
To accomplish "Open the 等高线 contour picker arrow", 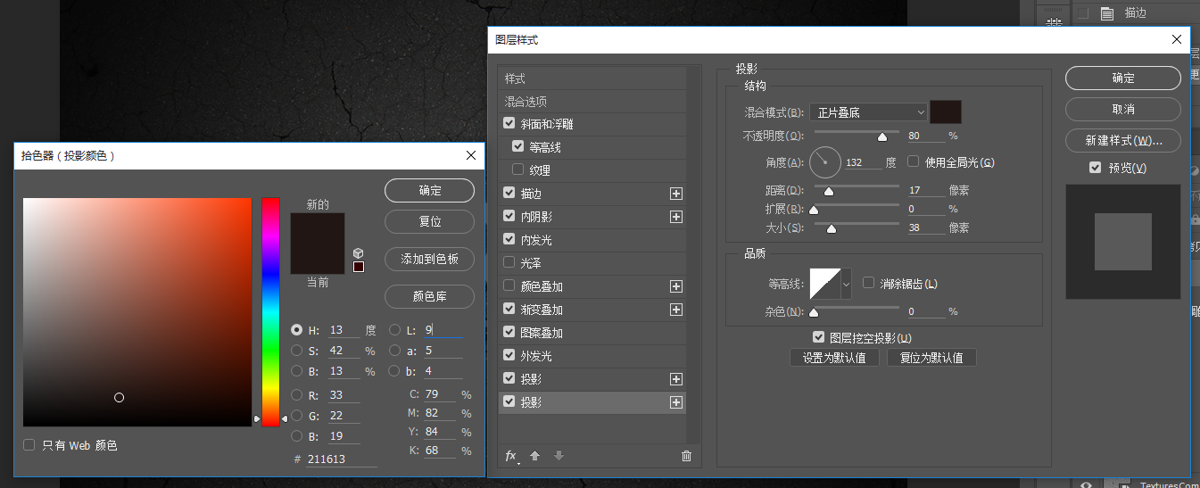I will (846, 284).
